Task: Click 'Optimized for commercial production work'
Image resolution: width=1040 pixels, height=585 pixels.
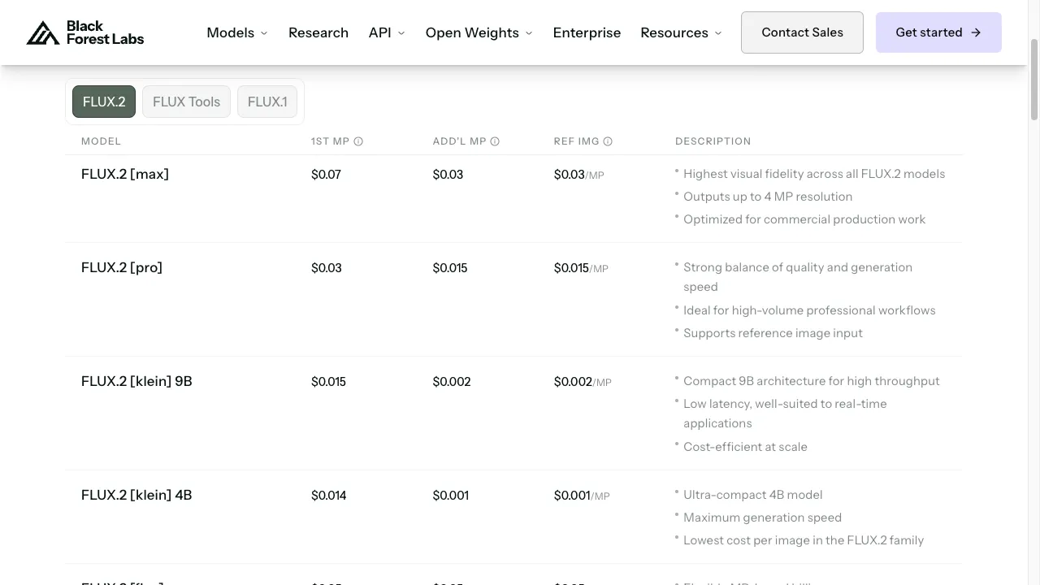Action: tap(804, 219)
